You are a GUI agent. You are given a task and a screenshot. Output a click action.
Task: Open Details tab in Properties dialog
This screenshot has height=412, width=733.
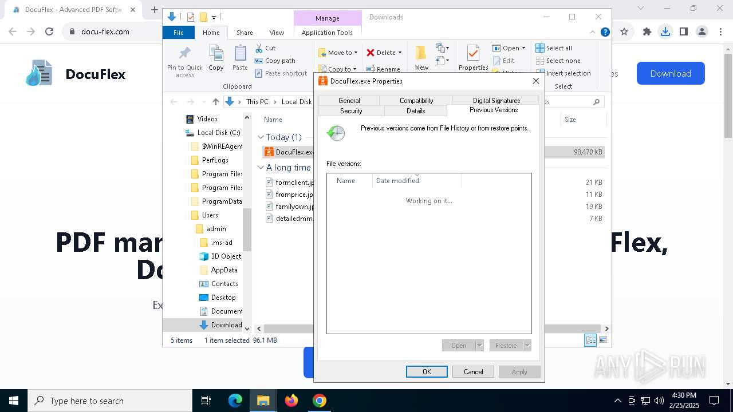[x=416, y=111]
